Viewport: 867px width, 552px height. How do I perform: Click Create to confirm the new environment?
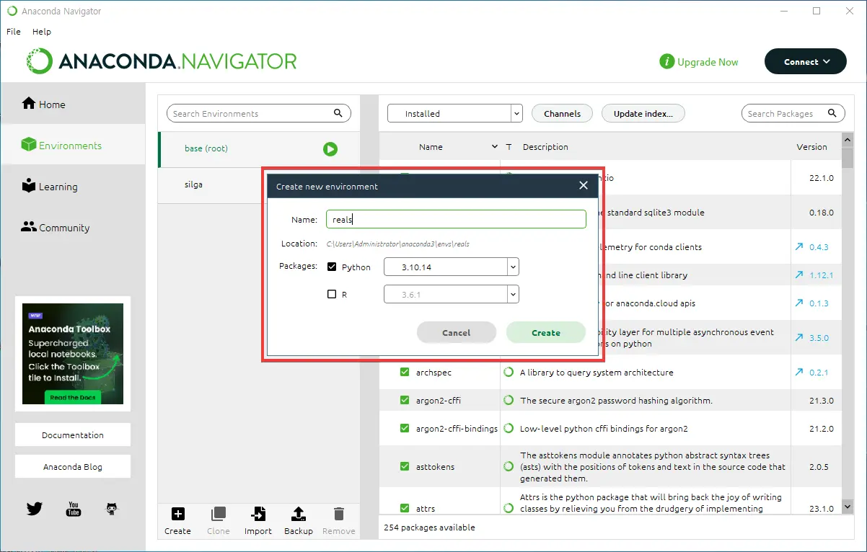pos(545,332)
